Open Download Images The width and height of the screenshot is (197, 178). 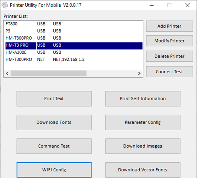click(143, 146)
